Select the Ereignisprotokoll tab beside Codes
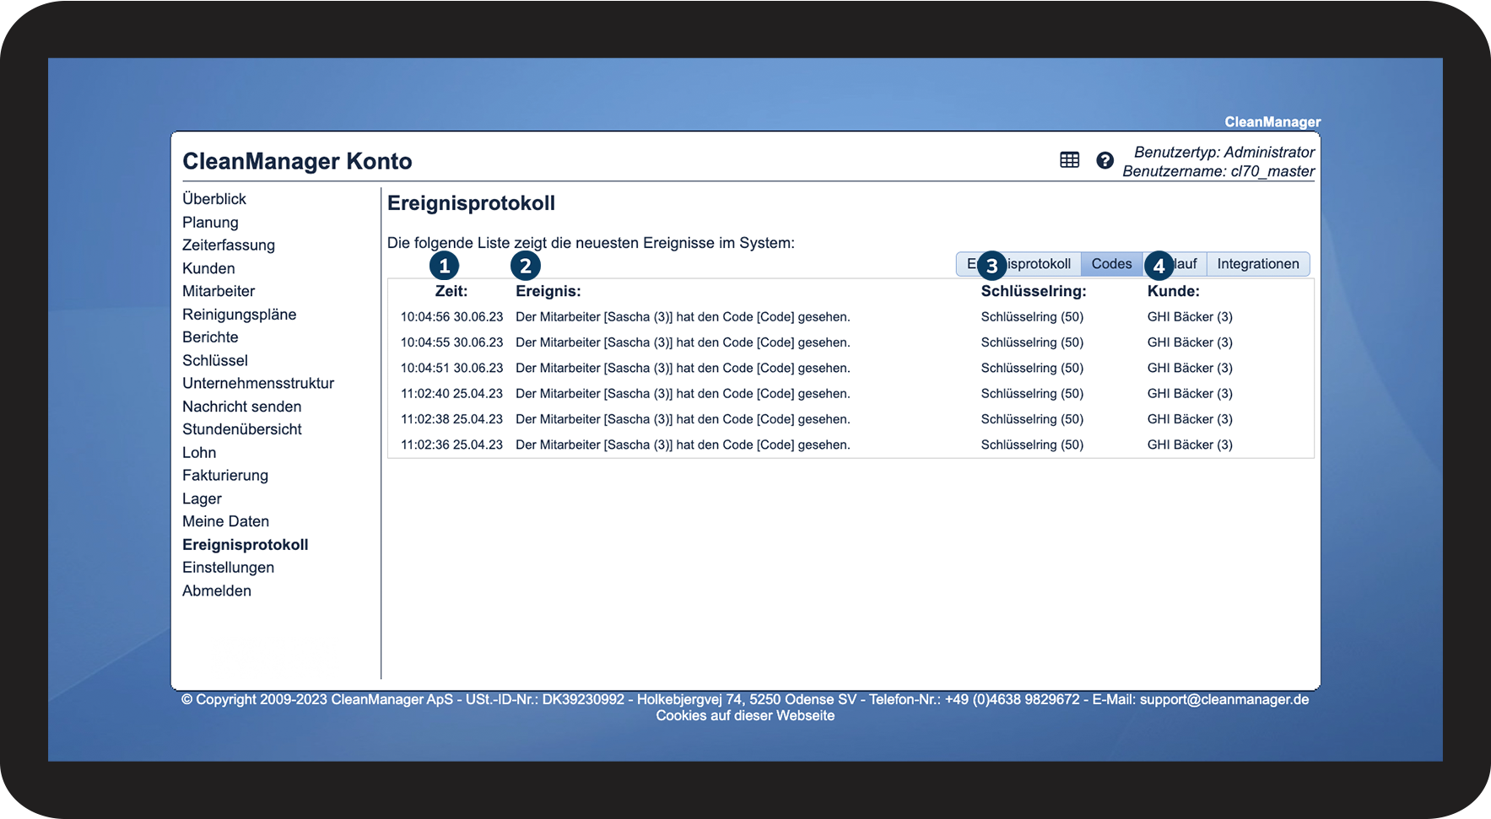The image size is (1491, 819). pyautogui.click(x=1018, y=264)
